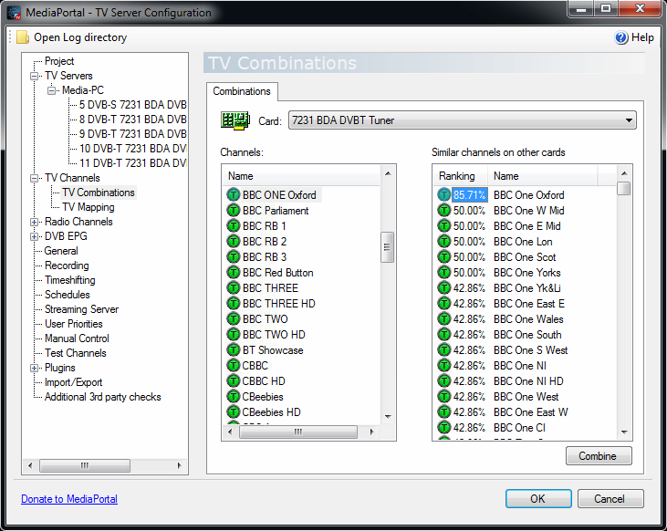Click the blue Help question-mark icon
The image size is (667, 531).
pyautogui.click(x=621, y=37)
